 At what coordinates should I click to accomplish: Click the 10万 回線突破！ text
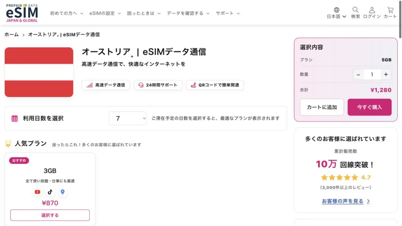[x=345, y=164]
